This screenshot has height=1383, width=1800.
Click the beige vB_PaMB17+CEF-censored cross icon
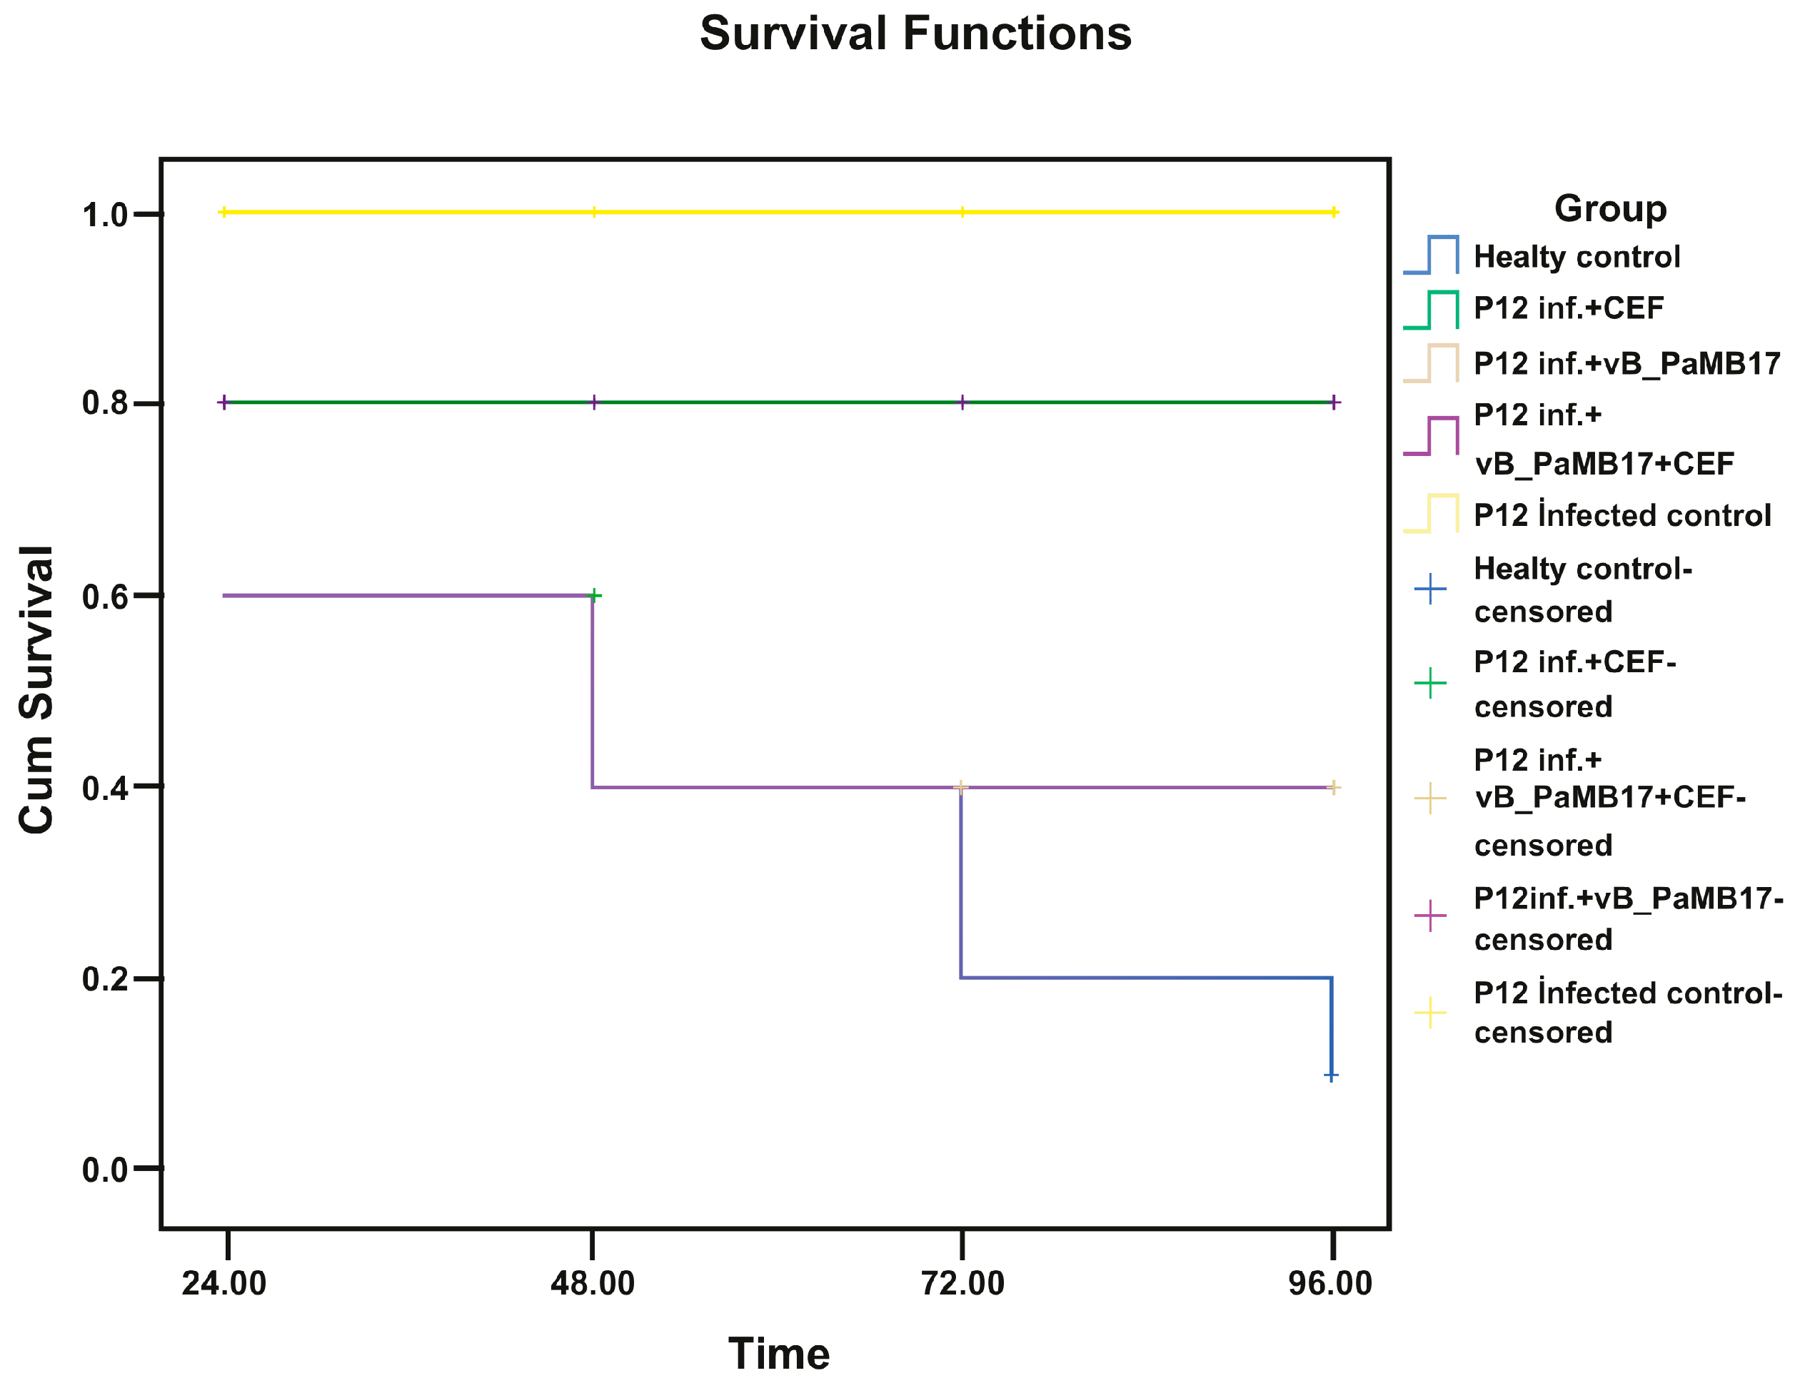(1430, 799)
